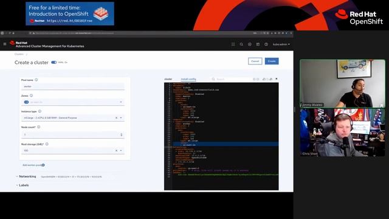Click the browser address bar
389x219 pixels.
pos(139,33)
